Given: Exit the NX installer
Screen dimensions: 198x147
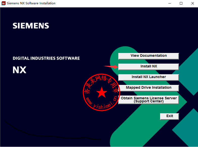Looking at the screenshot, I should tap(169, 116).
